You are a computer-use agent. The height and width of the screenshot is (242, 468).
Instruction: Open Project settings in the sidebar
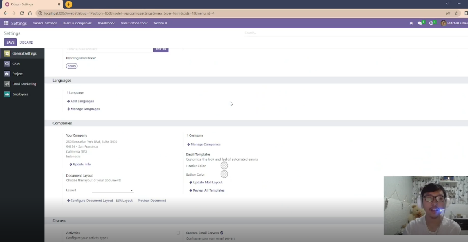17,74
